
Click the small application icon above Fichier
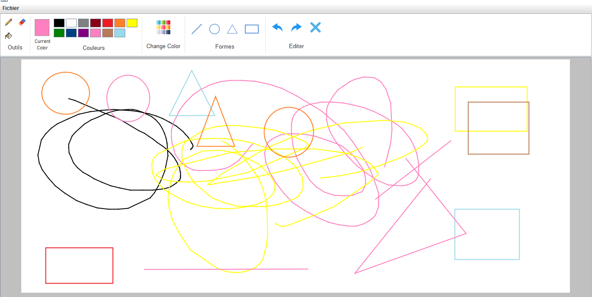(4, 2)
